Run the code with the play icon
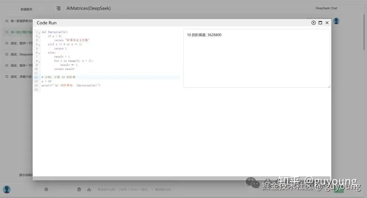This screenshot has height=198, width=367. coord(313,23)
